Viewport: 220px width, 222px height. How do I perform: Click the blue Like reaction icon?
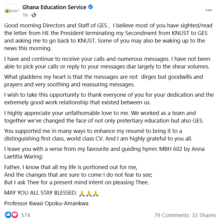(8, 215)
